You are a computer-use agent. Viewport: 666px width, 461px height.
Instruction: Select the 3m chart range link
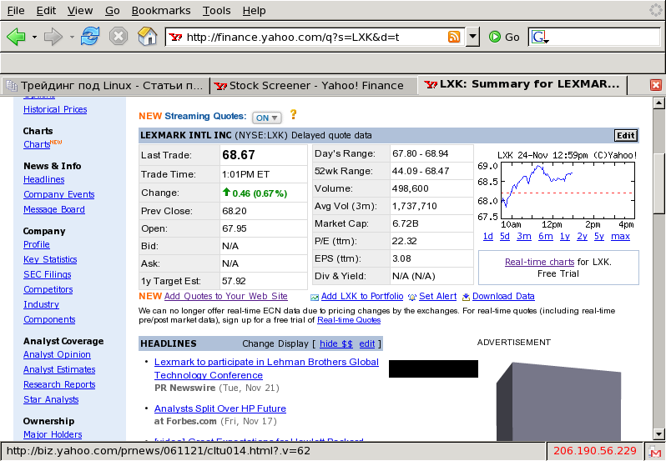[524, 236]
